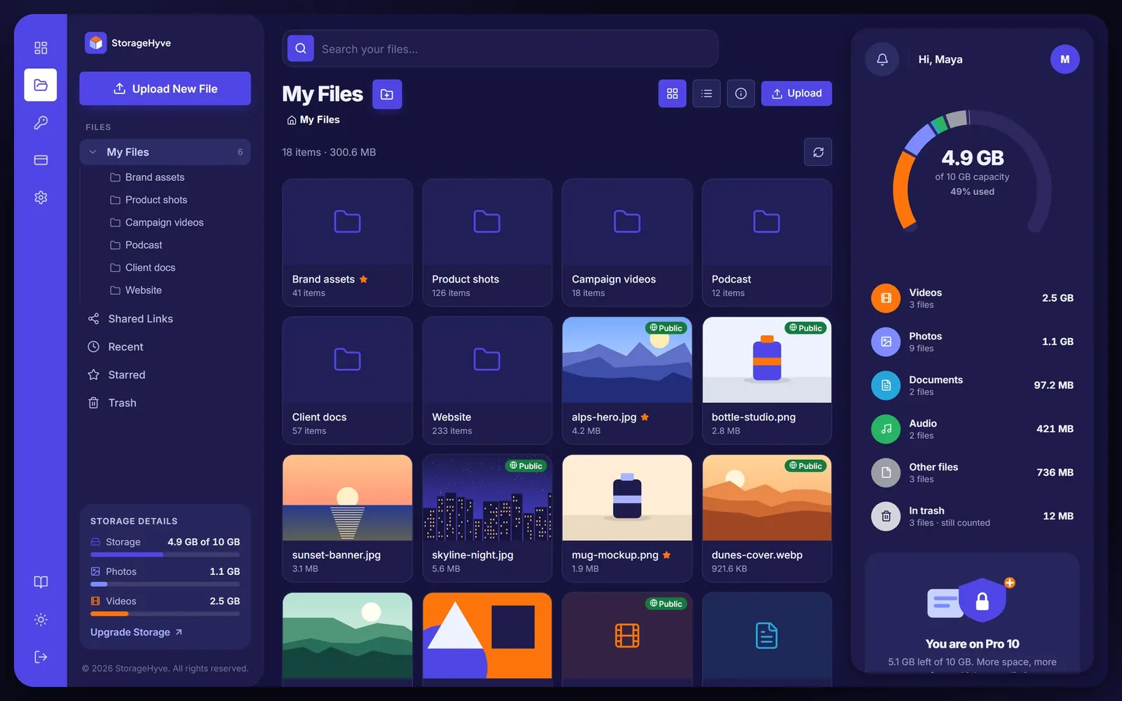The height and width of the screenshot is (701, 1122).
Task: Click the Public badge on bottle-studio.png
Action: click(x=806, y=328)
